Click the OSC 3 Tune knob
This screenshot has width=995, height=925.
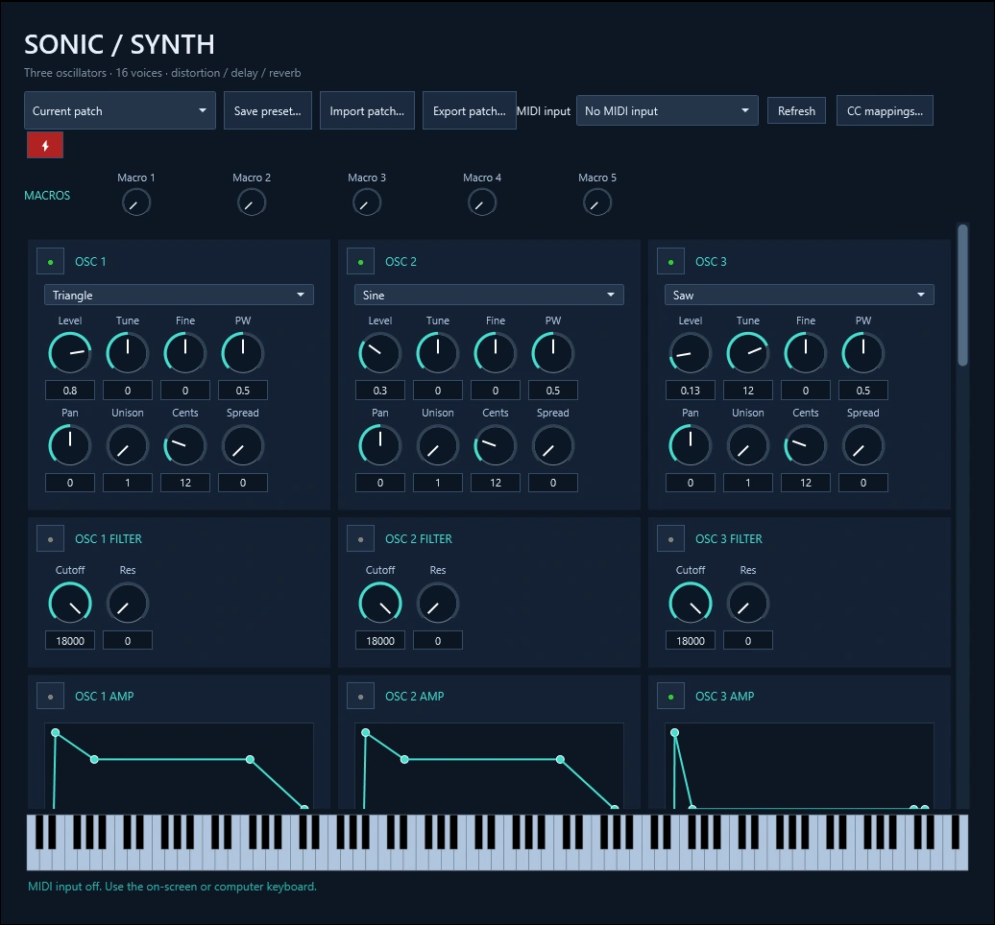click(748, 353)
